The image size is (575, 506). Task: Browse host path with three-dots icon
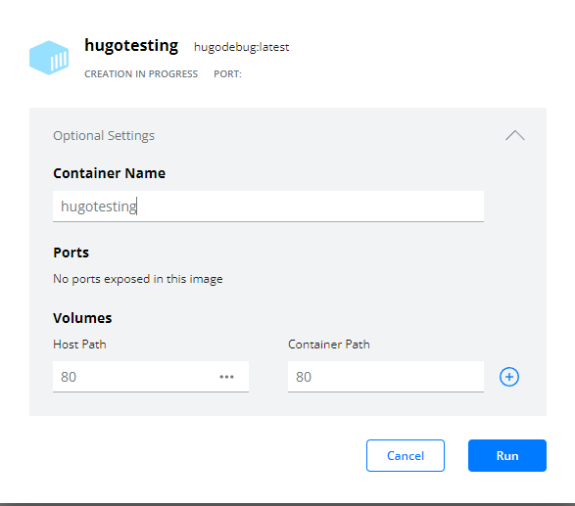coord(226,377)
